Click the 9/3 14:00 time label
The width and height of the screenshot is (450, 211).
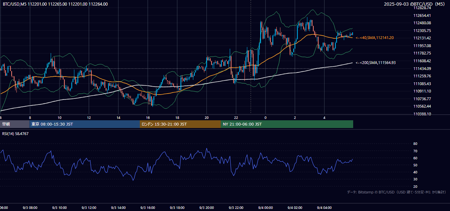point(118,208)
